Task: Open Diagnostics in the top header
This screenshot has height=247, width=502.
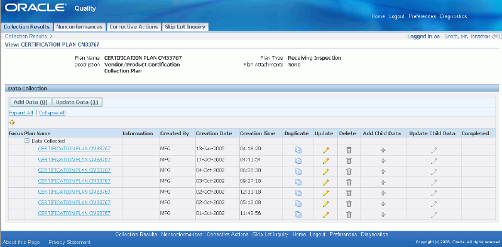Action: tap(454, 16)
